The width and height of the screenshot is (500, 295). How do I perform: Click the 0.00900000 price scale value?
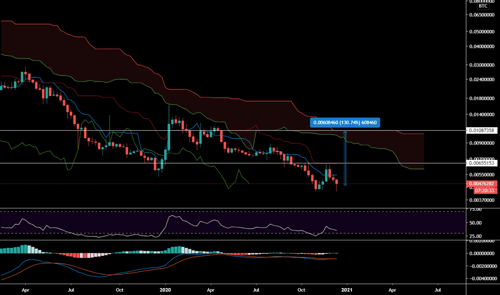coord(482,143)
